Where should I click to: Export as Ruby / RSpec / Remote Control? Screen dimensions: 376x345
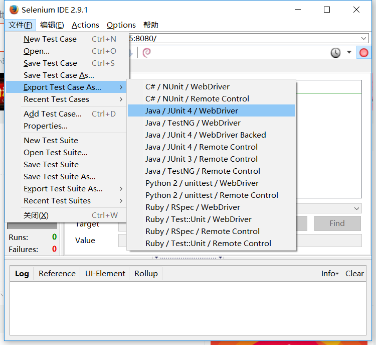coord(211,232)
